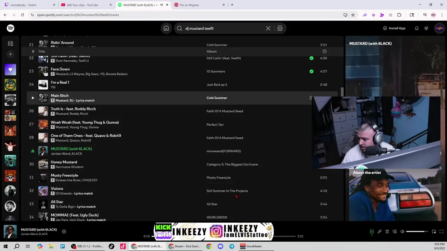
Task: Open VoiceMeeter from the taskbar
Action: tap(251, 246)
